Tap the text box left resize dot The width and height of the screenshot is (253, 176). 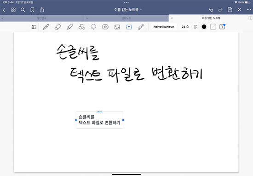click(x=76, y=120)
